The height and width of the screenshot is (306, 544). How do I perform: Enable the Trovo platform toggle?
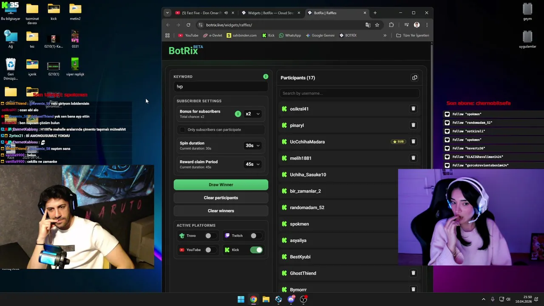210,235
